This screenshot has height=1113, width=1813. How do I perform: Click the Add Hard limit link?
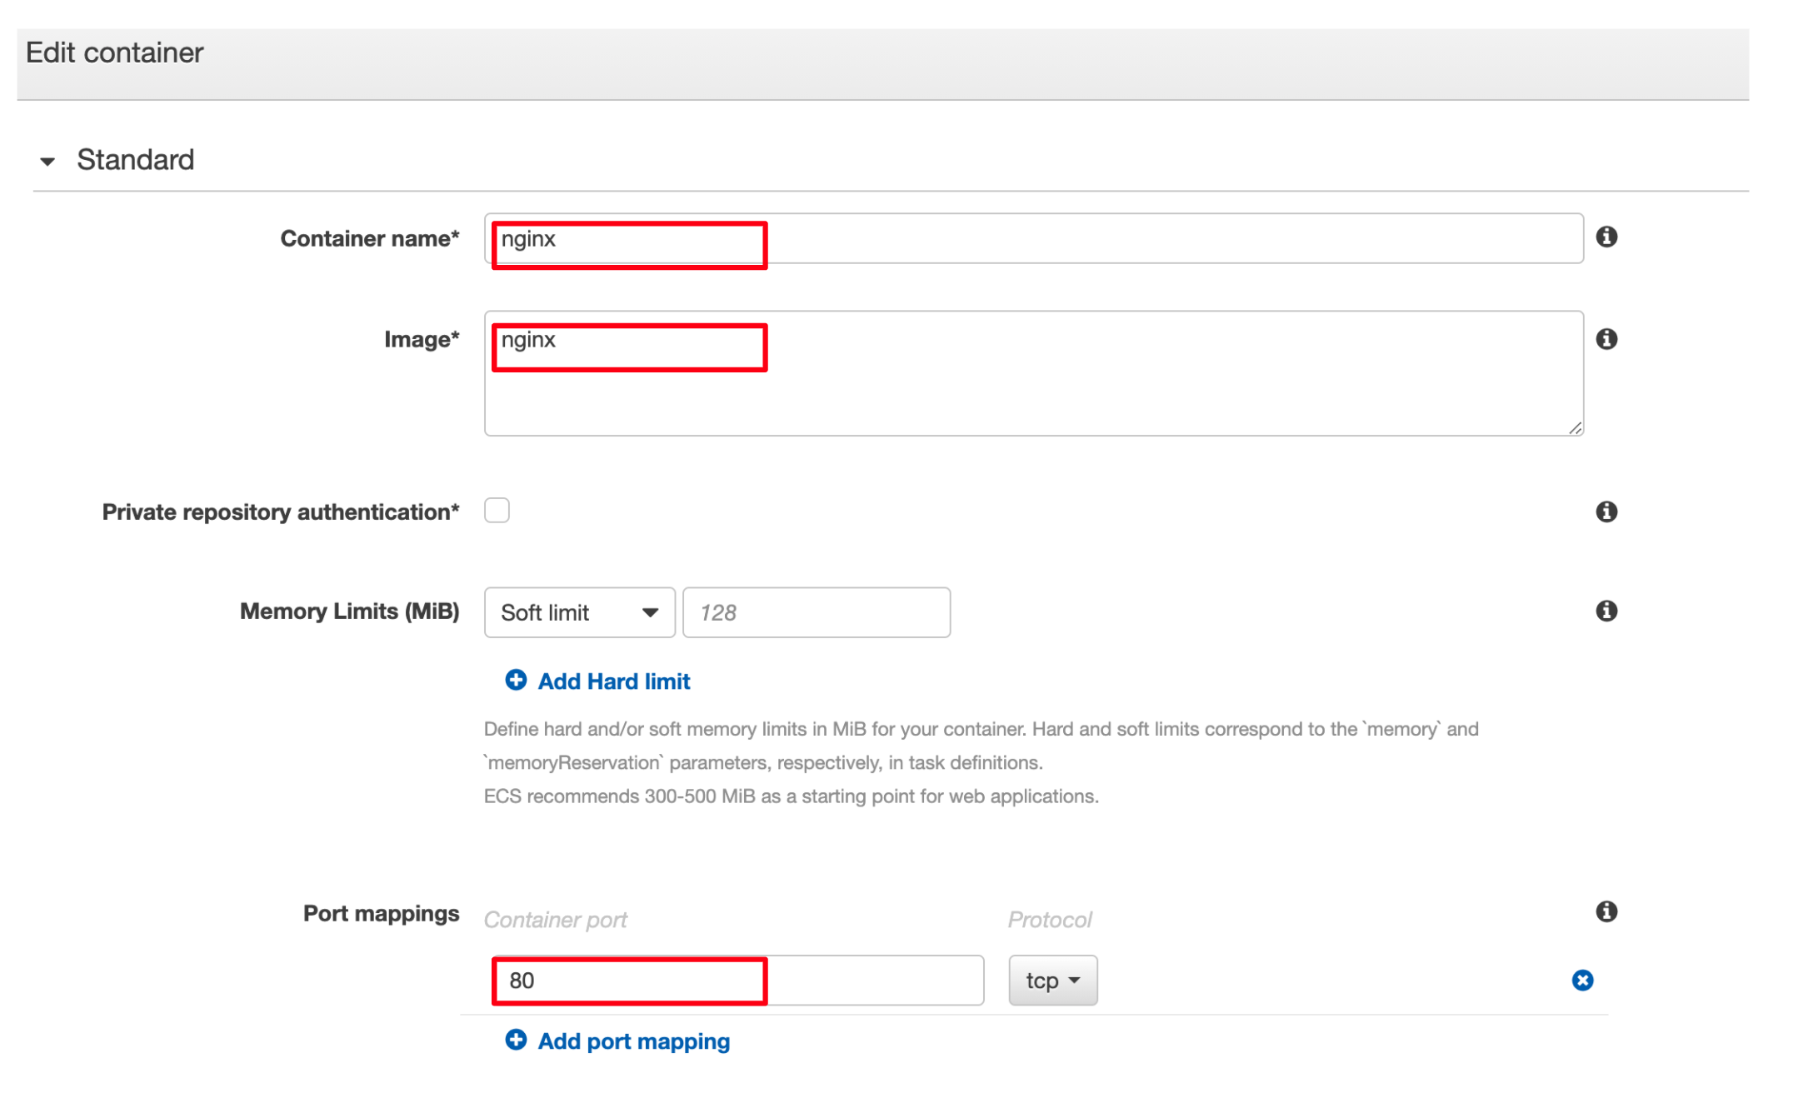click(613, 681)
